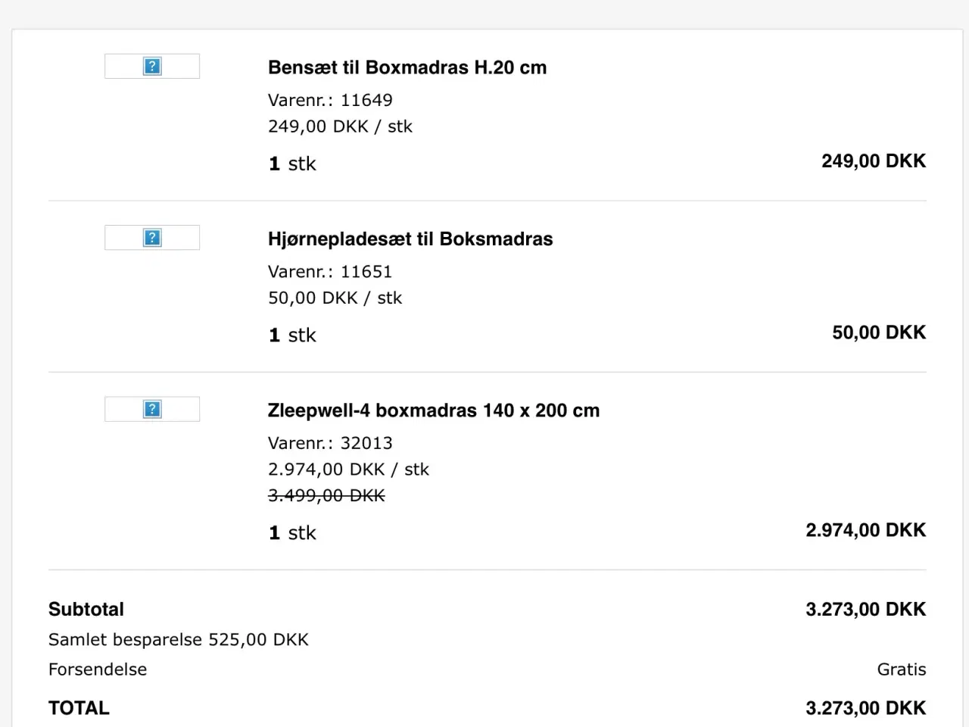Click the TOTAL label

pyautogui.click(x=79, y=708)
